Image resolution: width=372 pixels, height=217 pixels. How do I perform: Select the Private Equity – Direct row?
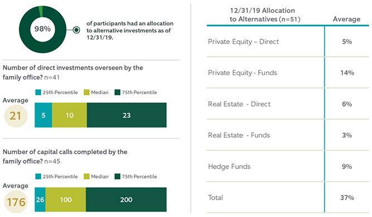pyautogui.click(x=288, y=42)
